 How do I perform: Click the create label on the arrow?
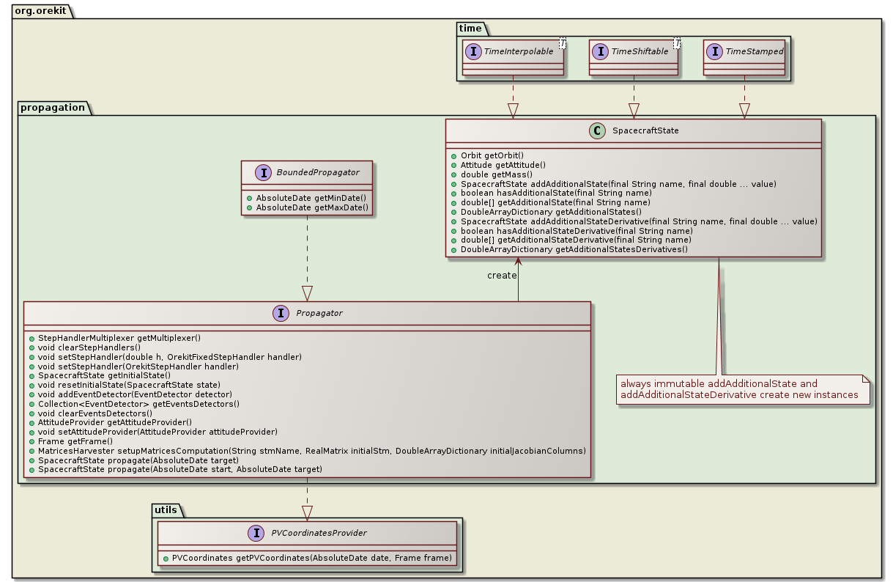(503, 276)
